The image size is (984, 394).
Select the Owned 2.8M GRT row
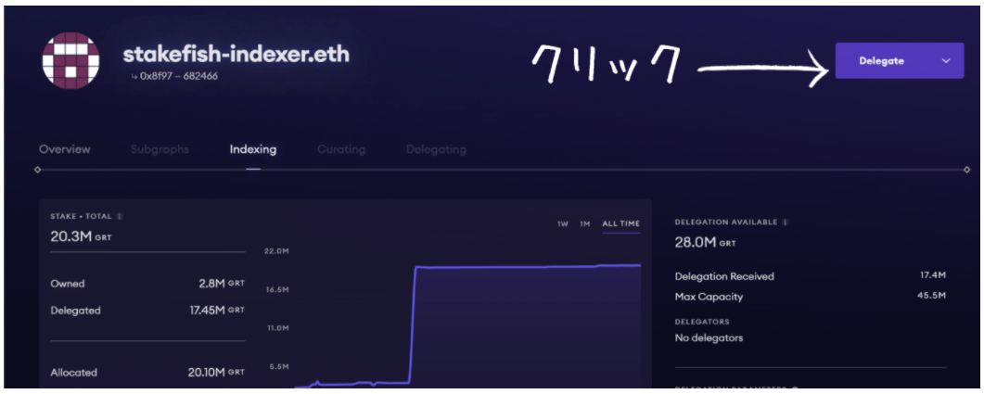point(147,284)
